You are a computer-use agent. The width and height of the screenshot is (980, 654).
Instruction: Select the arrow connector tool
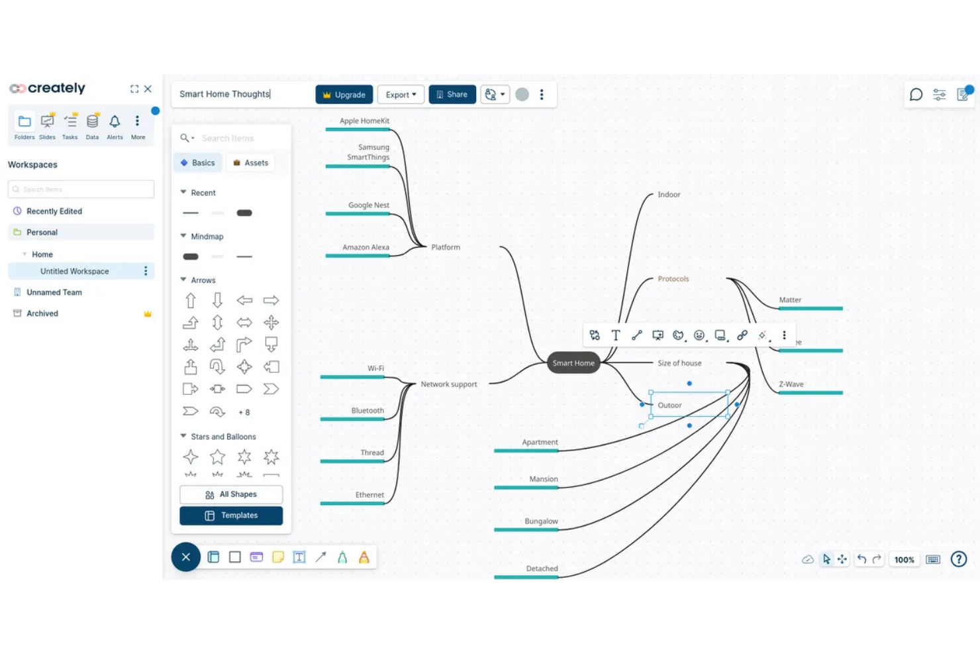point(321,557)
